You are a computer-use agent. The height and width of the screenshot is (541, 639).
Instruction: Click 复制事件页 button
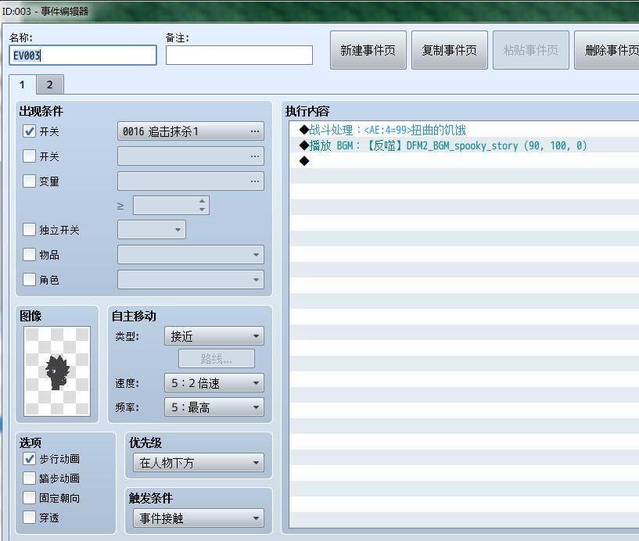tap(450, 50)
